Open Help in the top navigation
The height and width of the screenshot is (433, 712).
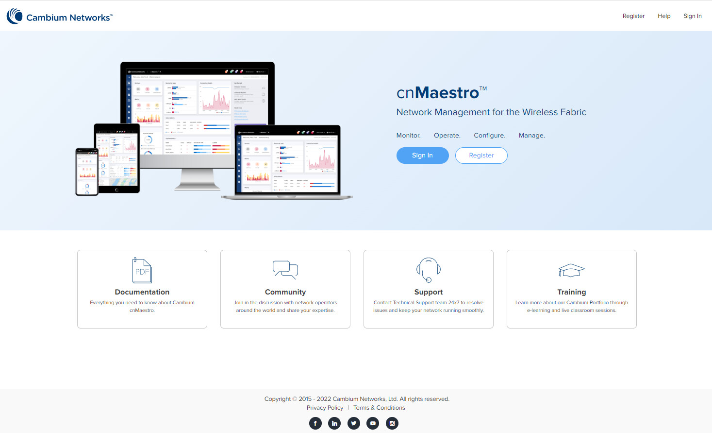coord(664,16)
